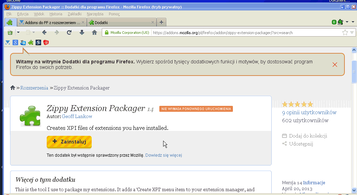Screen dimensions: 357x195
Task: Click the breadcrumb home icon
Action: 13,88
